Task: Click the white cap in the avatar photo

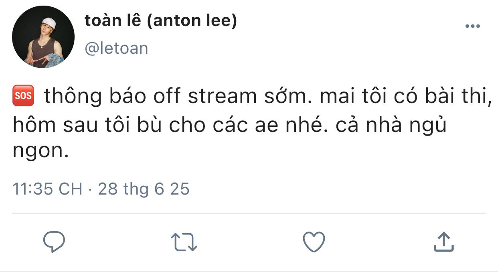Action: 49,23
